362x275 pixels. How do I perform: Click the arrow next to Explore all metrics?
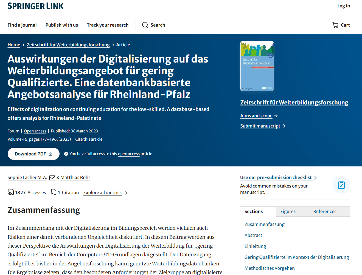pos(126,193)
